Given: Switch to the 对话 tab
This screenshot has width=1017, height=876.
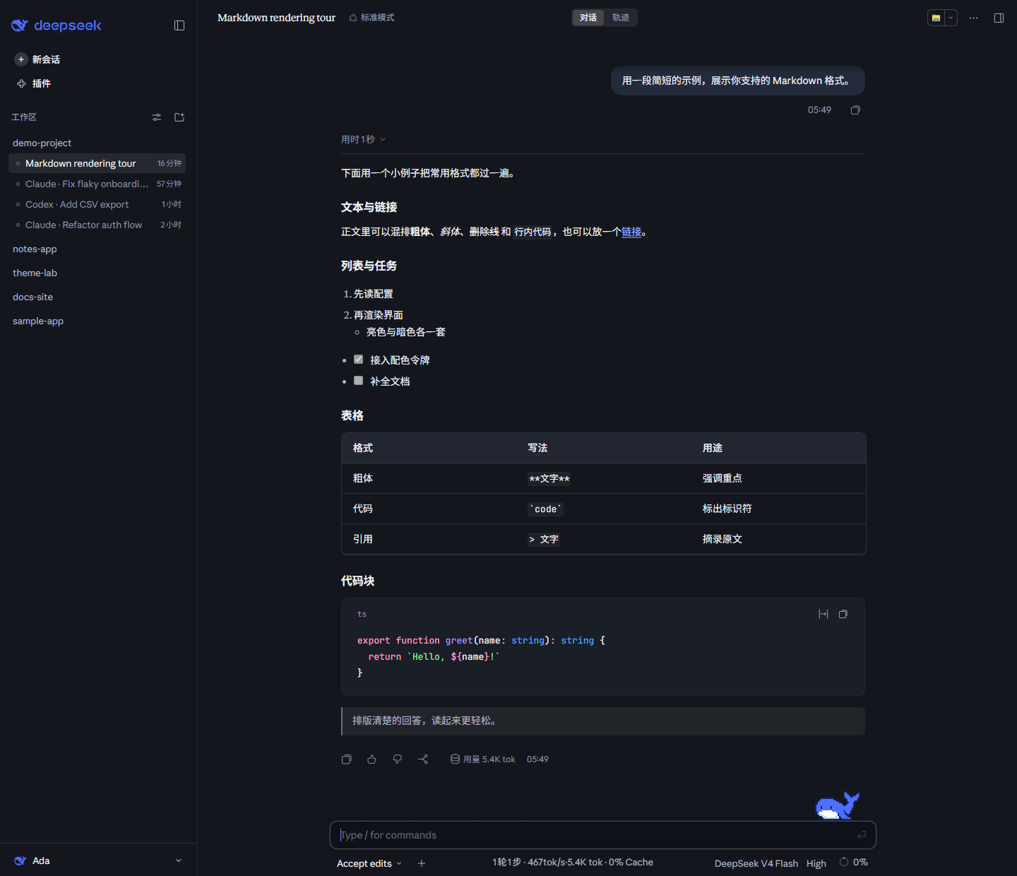Looking at the screenshot, I should (x=588, y=18).
